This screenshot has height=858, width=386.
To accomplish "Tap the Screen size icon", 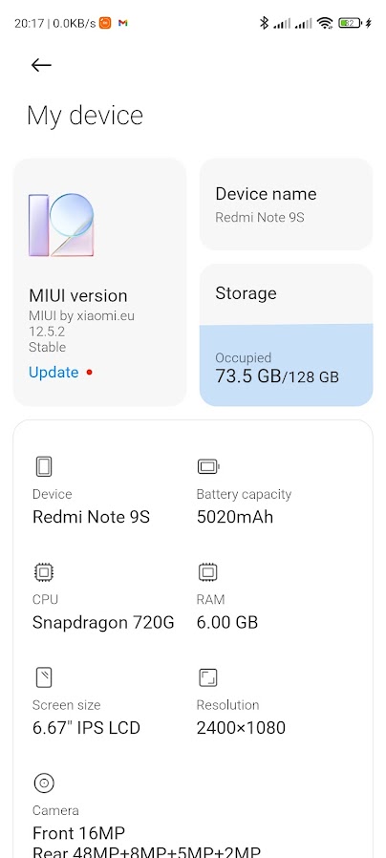I will coord(44,677).
